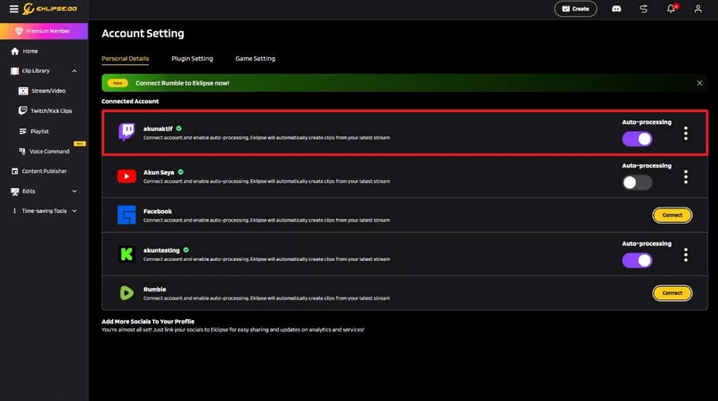The width and height of the screenshot is (718, 401).
Task: Click the verified check next to akunaktif
Action: (x=179, y=128)
